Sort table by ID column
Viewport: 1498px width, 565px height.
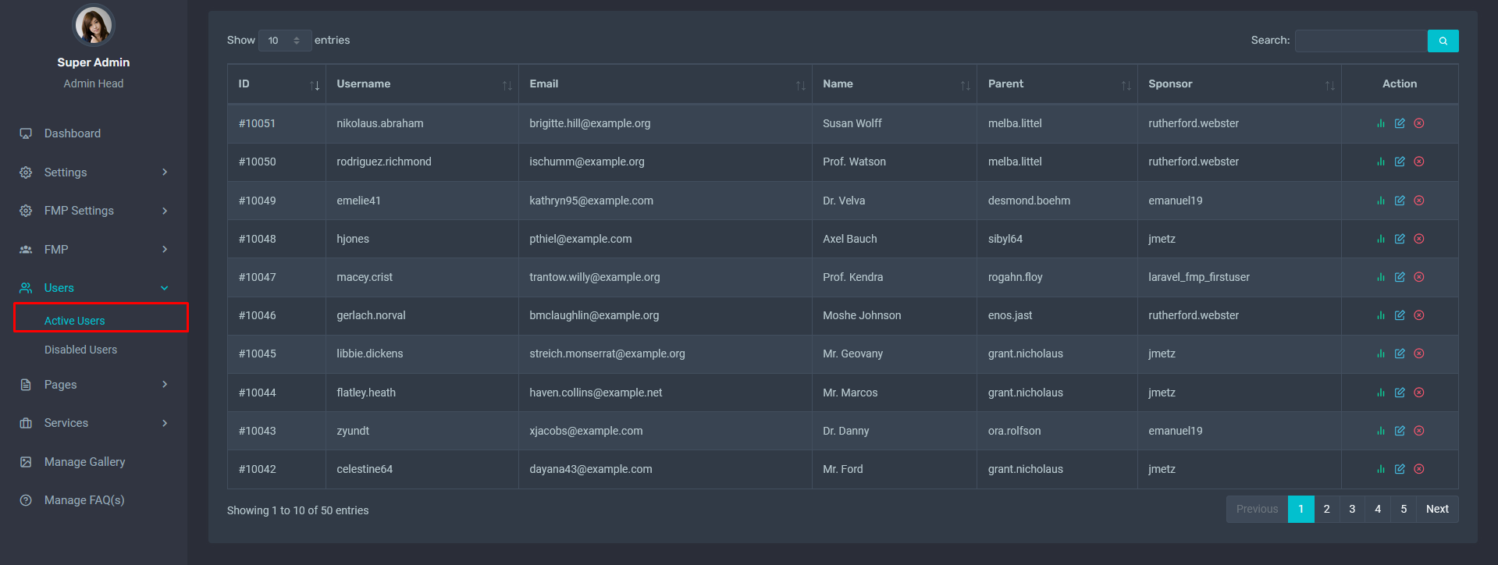click(277, 84)
